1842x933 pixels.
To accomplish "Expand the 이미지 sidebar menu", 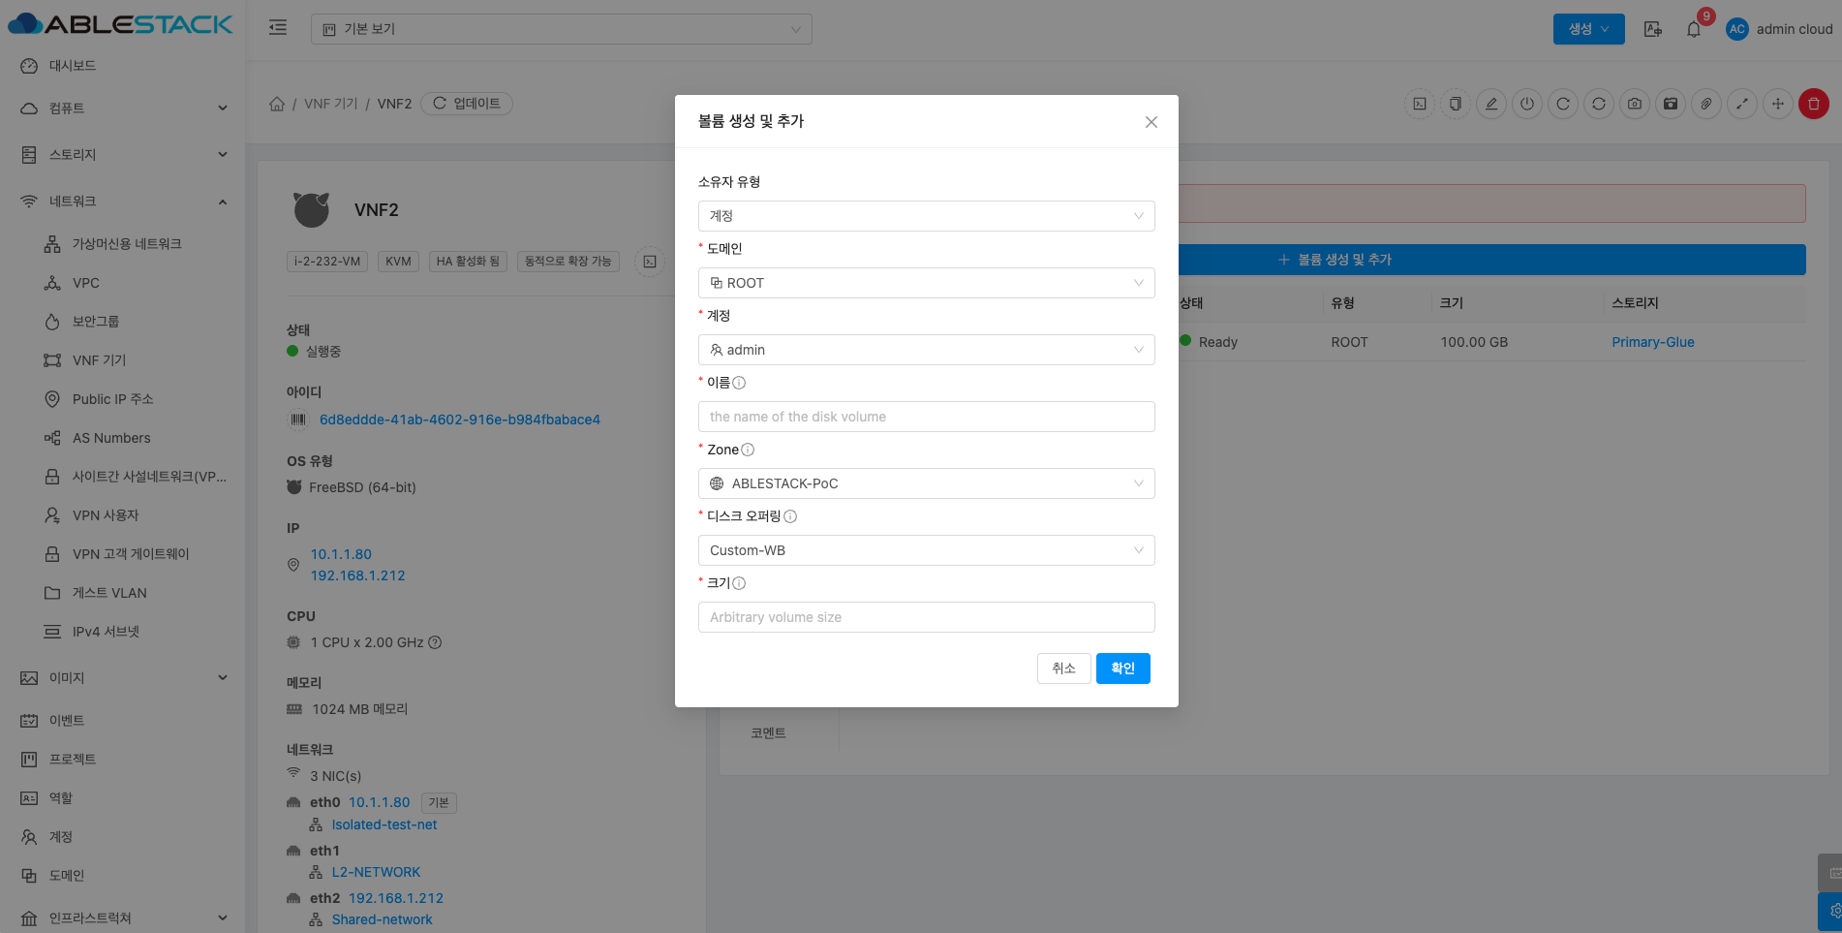I will coord(122,678).
